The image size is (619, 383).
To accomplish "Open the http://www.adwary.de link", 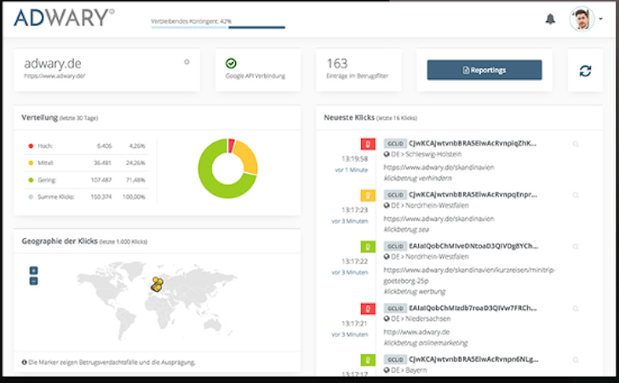I will [x=416, y=332].
